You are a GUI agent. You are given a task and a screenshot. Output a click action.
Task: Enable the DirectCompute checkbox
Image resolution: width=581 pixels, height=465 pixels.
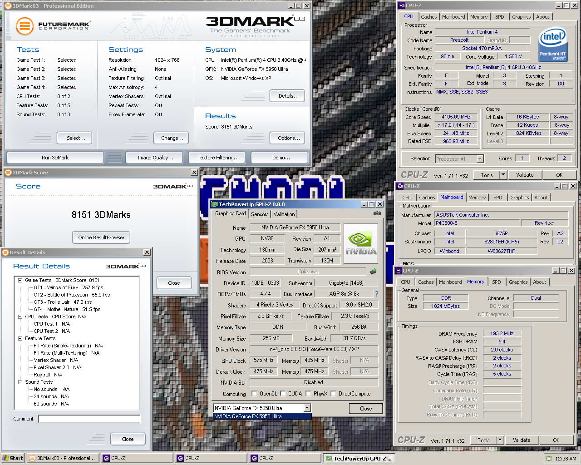pos(334,394)
